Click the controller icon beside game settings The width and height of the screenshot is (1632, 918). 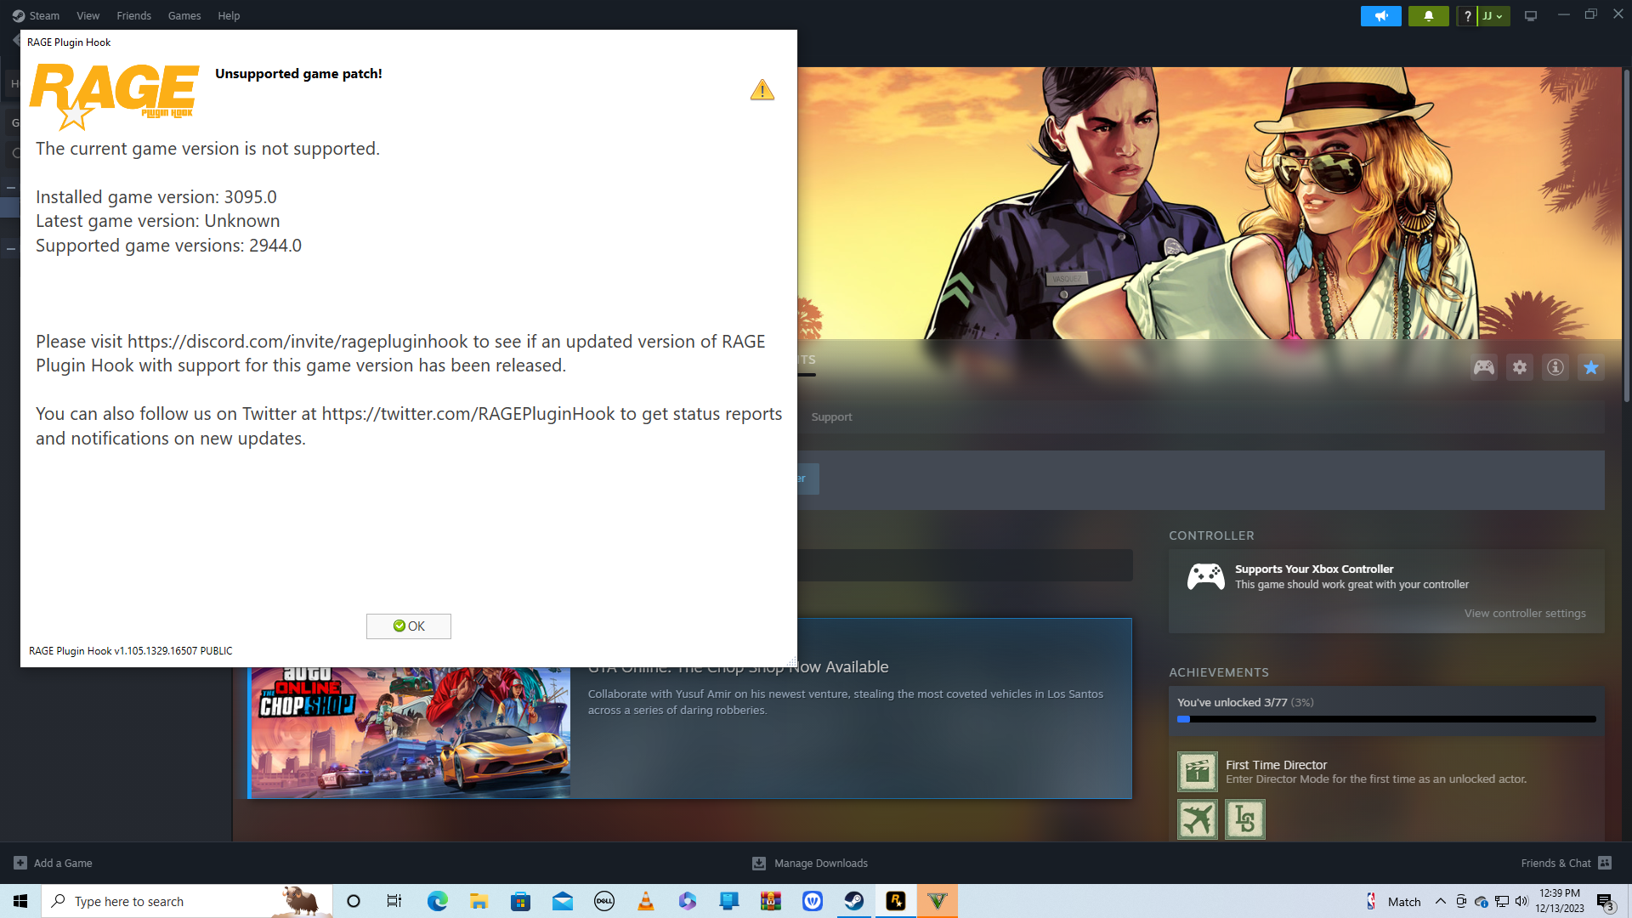pos(1484,367)
